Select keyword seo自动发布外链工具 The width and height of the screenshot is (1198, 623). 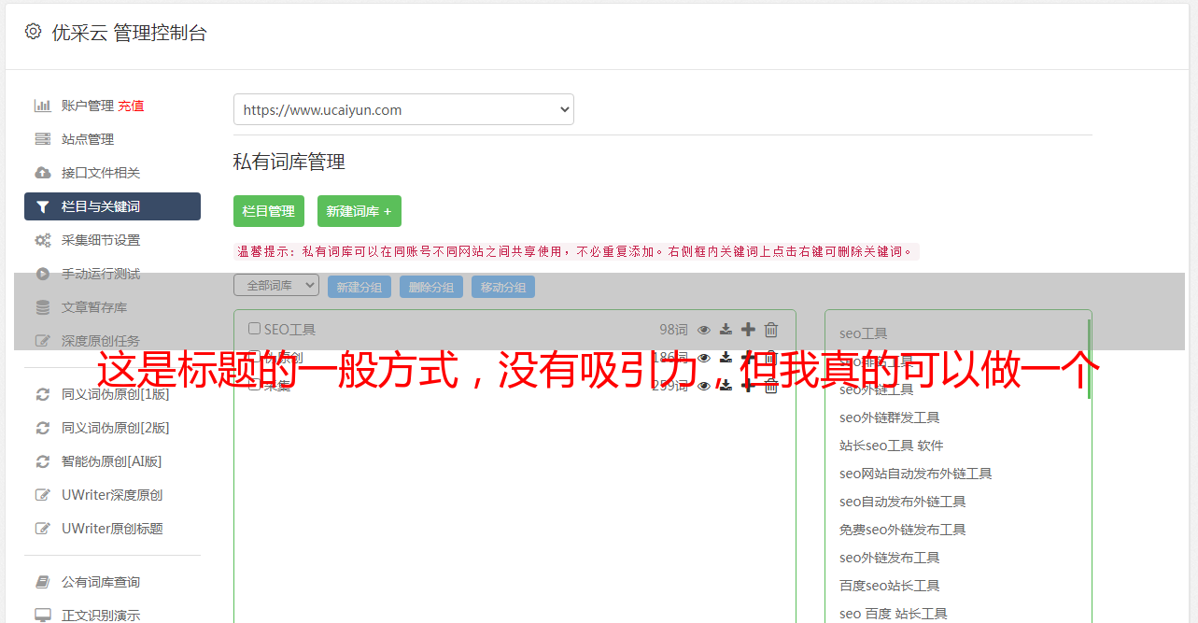(x=903, y=502)
